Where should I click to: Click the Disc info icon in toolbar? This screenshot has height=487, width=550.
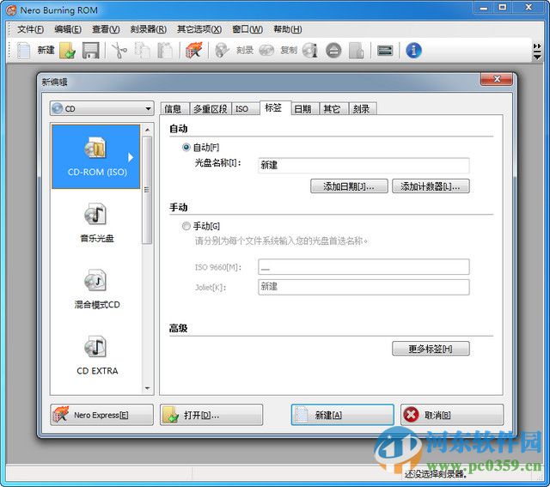[x=310, y=51]
